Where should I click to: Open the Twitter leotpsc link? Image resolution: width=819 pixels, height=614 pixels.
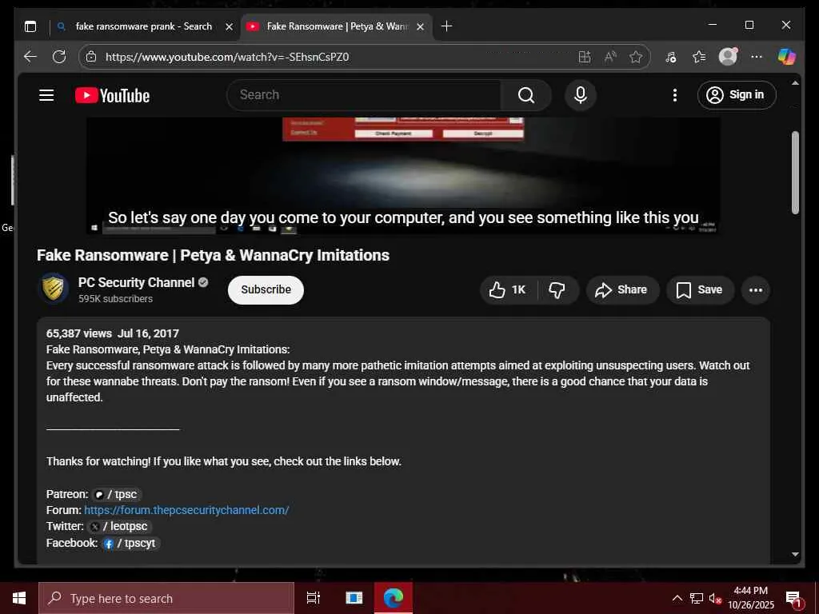point(118,526)
